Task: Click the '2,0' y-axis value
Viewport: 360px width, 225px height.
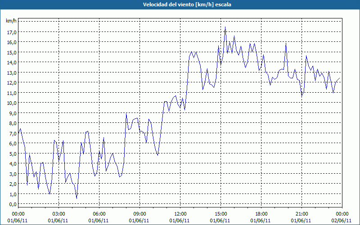Action: coord(13,184)
